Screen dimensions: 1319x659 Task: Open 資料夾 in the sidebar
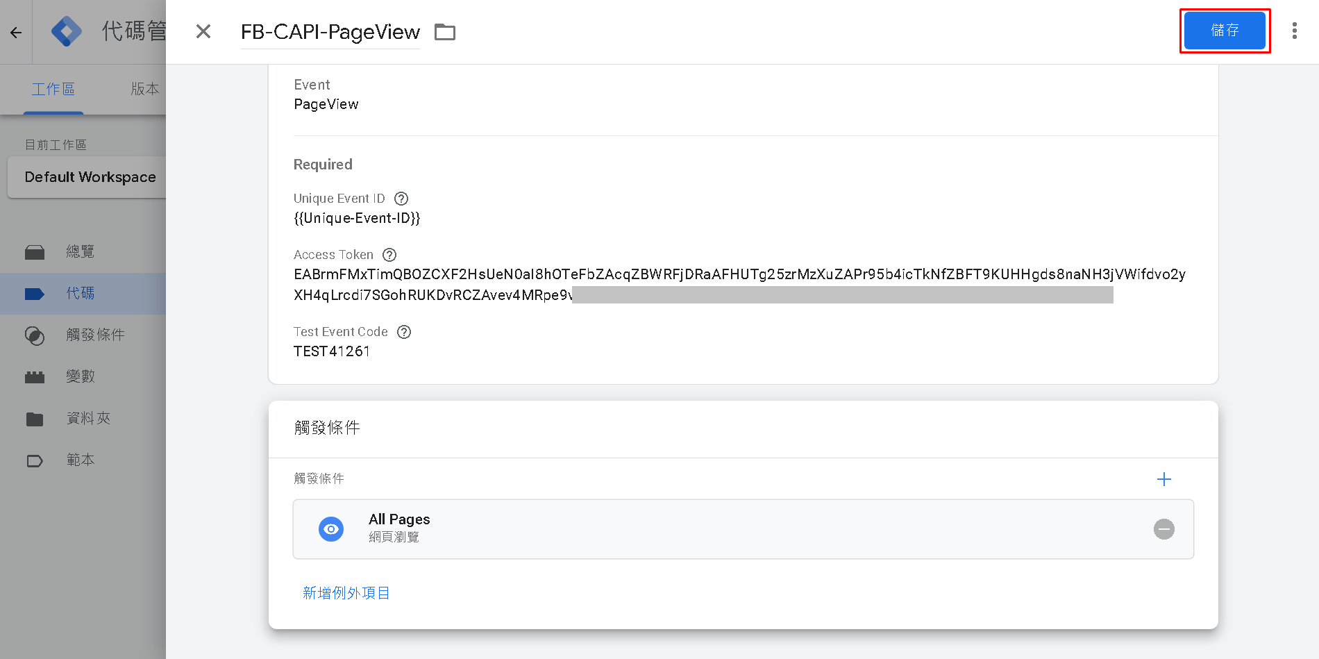tap(83, 418)
